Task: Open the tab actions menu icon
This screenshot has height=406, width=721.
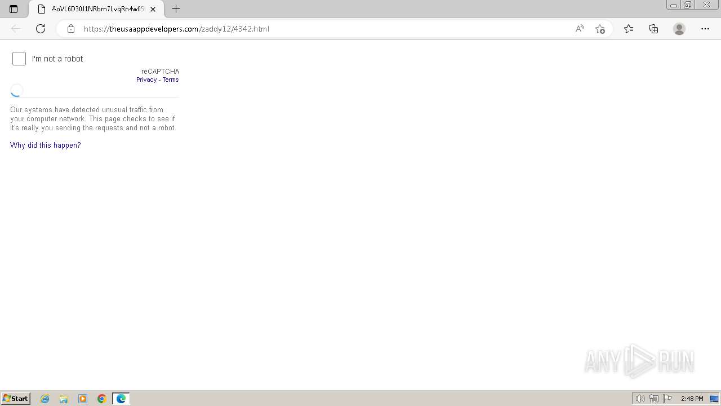Action: click(14, 9)
